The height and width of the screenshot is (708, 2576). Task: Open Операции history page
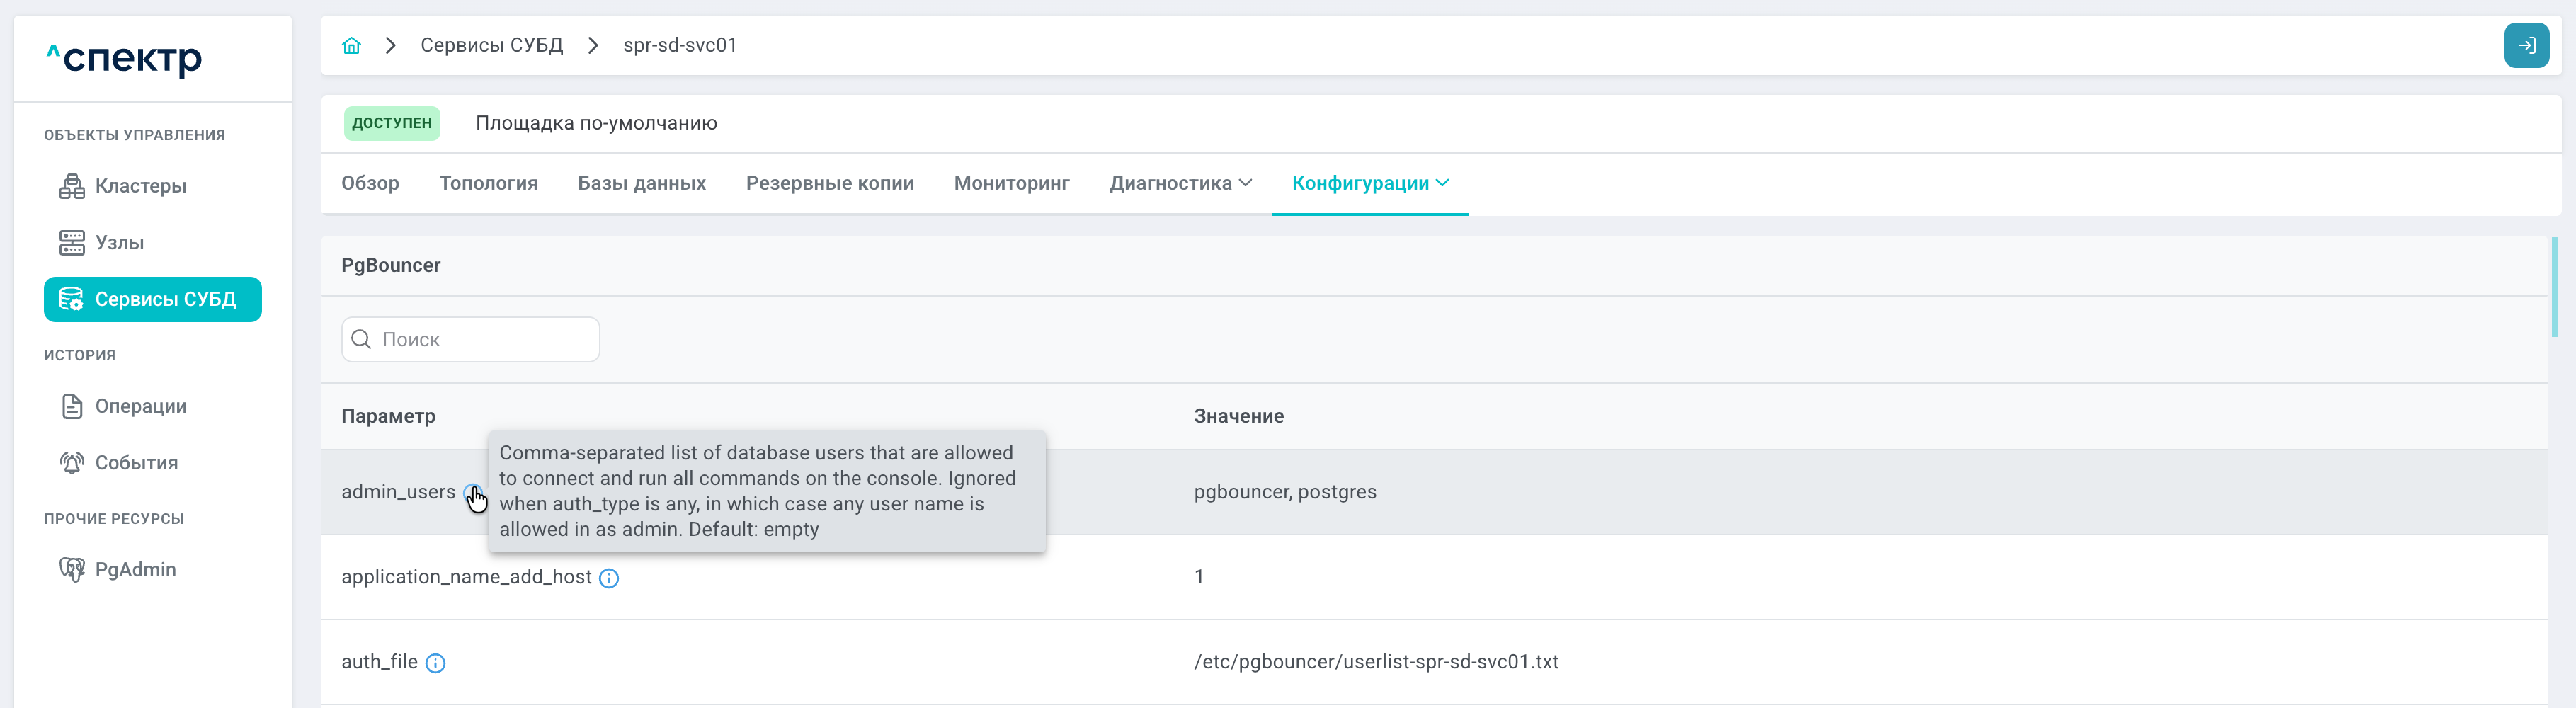[x=141, y=406]
